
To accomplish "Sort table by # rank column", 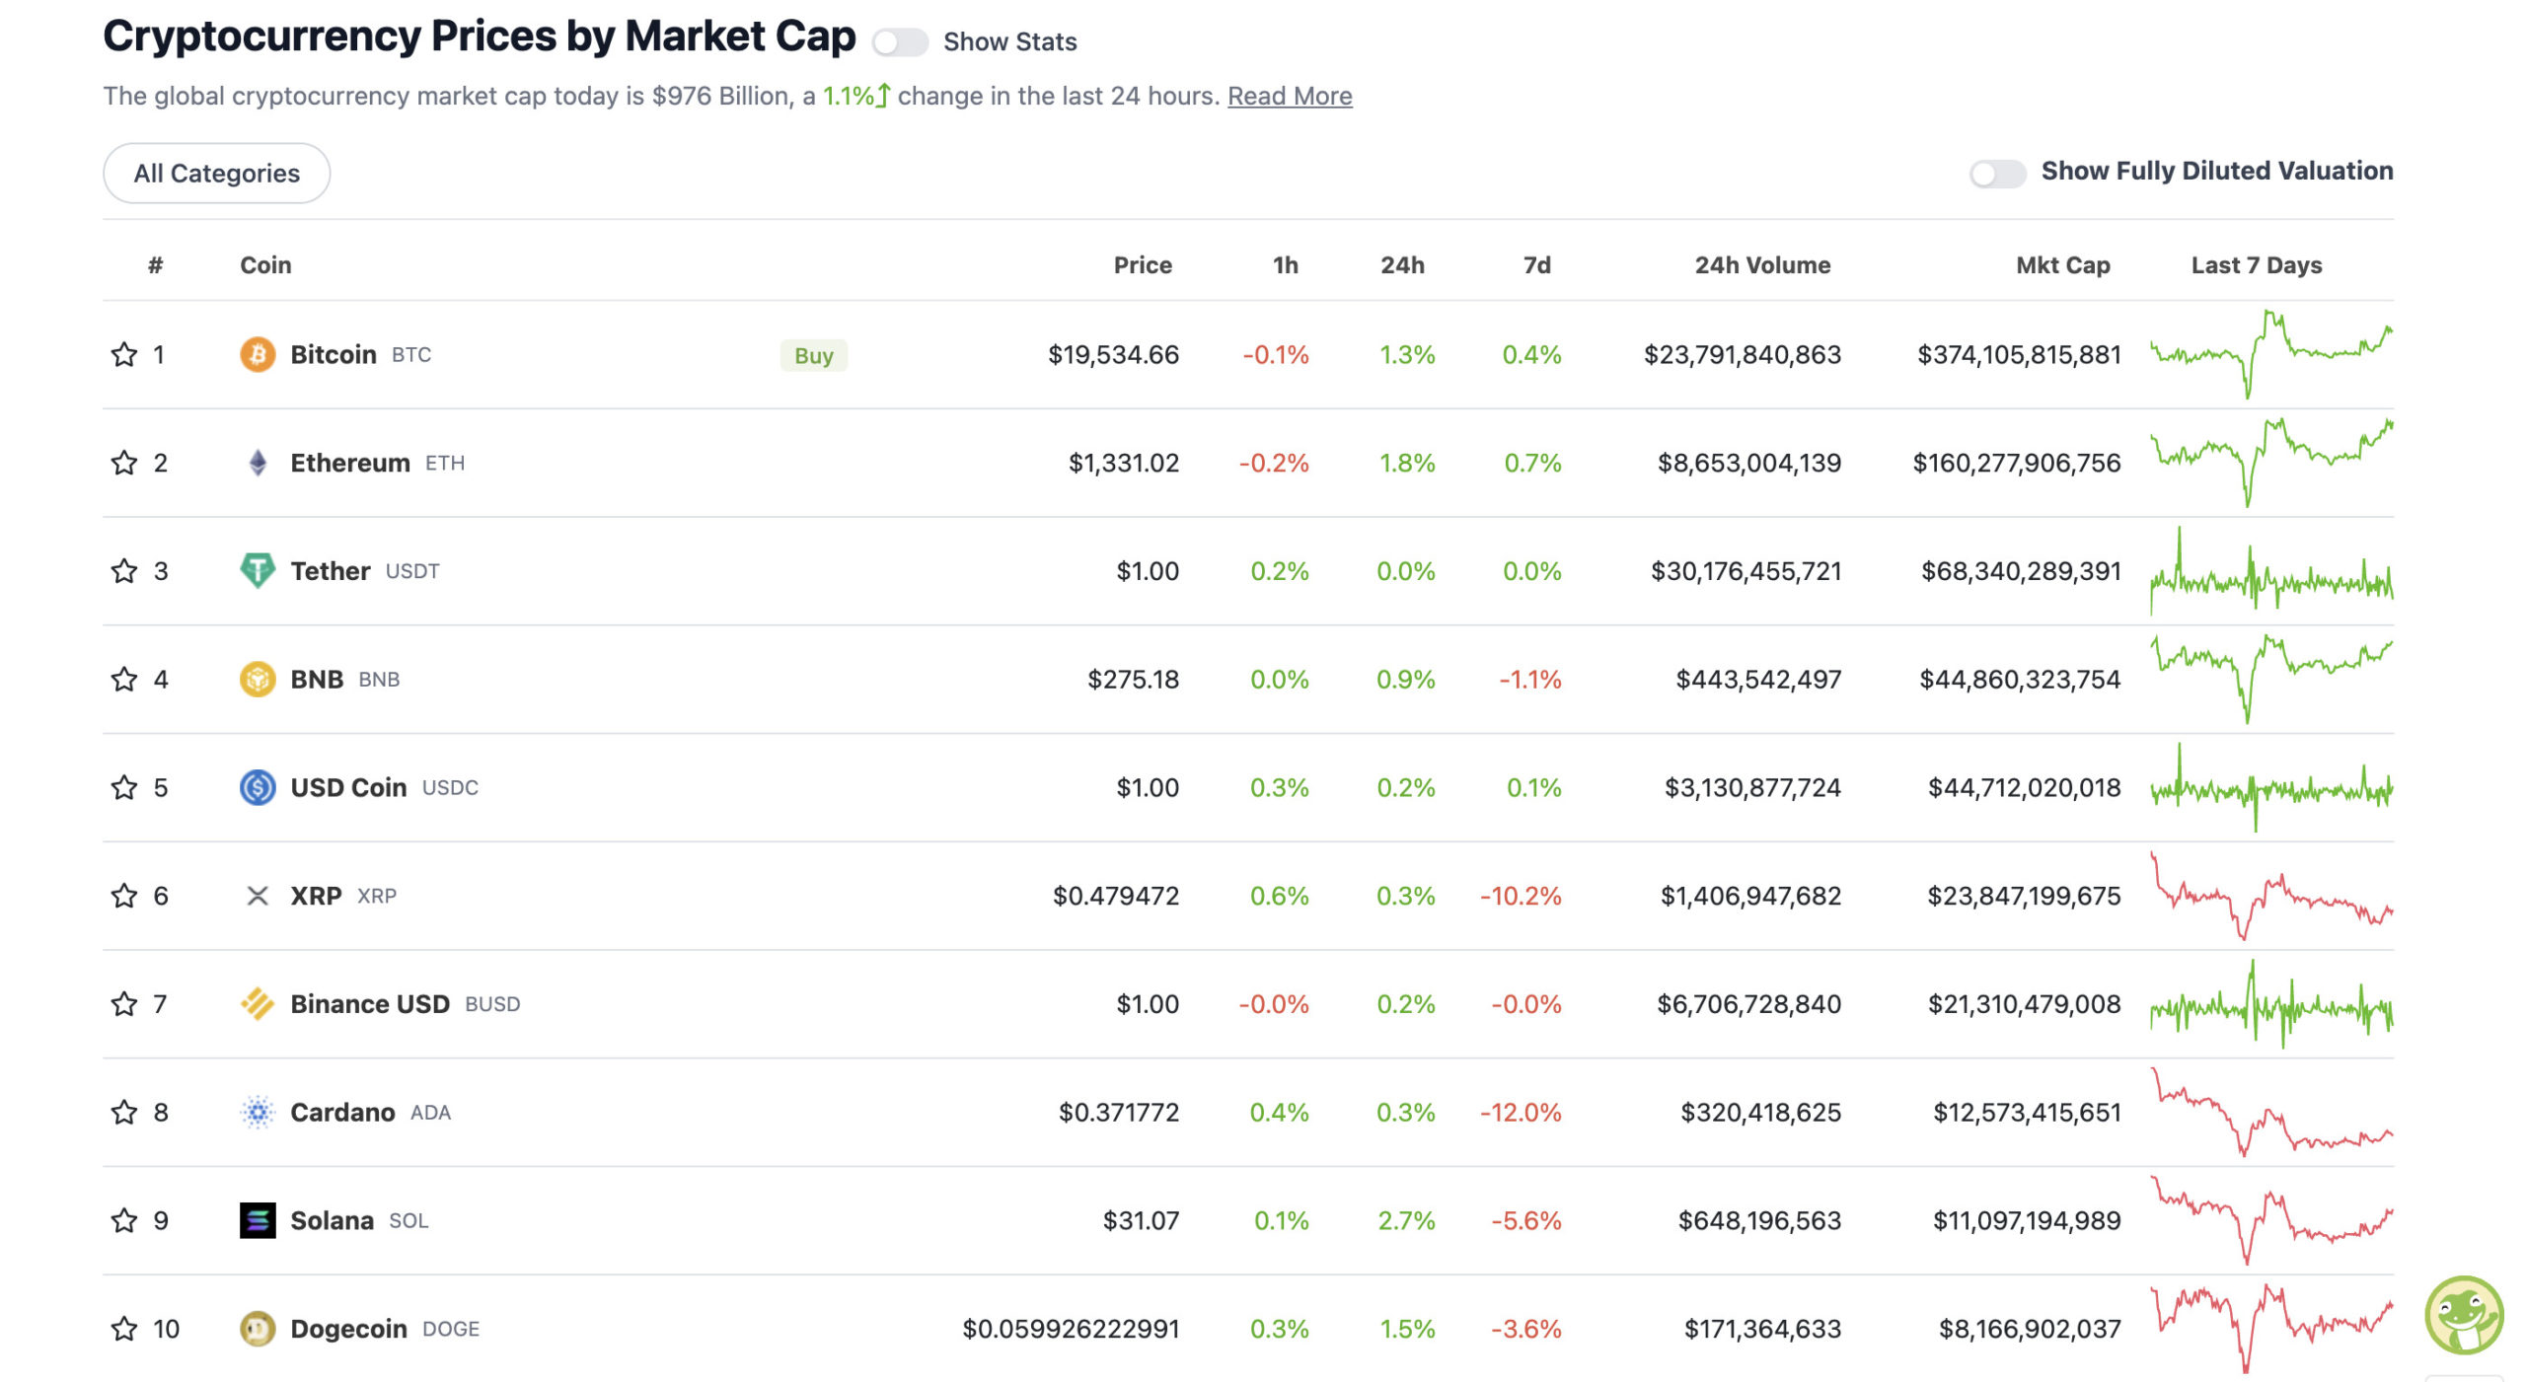I will click(155, 265).
